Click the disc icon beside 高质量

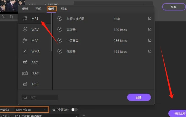tap(60, 29)
